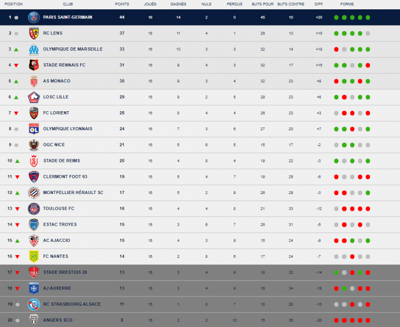This screenshot has width=400, height=327.
Task: Open the Stade Rennais FC team link
Action: (x=64, y=65)
